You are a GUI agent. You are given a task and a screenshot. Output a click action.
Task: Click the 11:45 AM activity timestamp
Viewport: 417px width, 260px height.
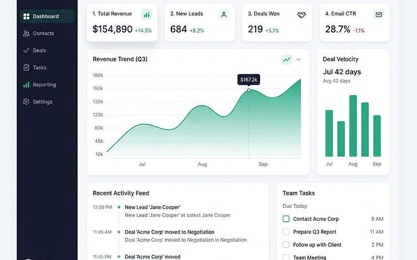102,232
